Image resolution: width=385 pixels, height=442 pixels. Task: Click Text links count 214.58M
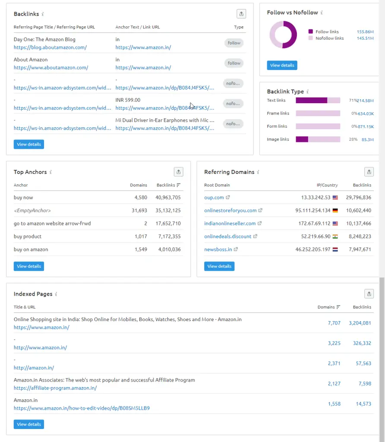366,100
